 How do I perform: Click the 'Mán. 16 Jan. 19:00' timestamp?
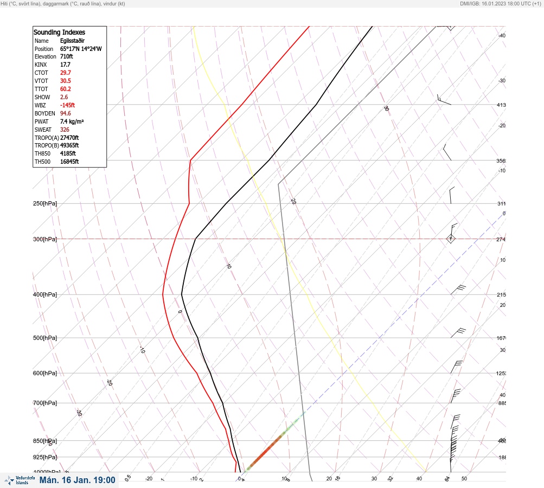(78, 480)
